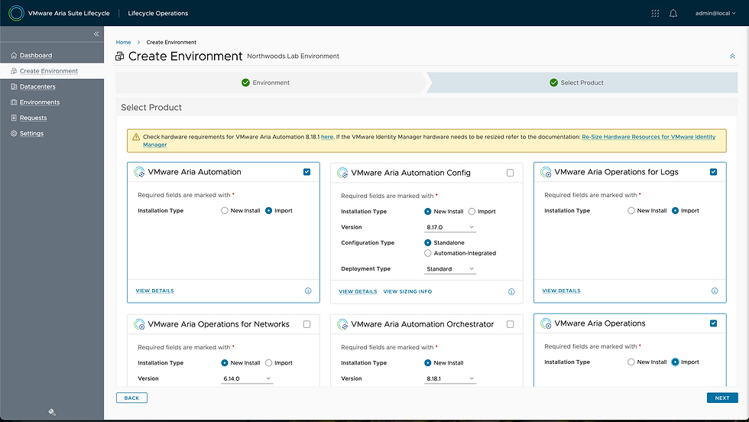Click the Requests icon in the sidebar
The width and height of the screenshot is (749, 422).
(x=14, y=118)
